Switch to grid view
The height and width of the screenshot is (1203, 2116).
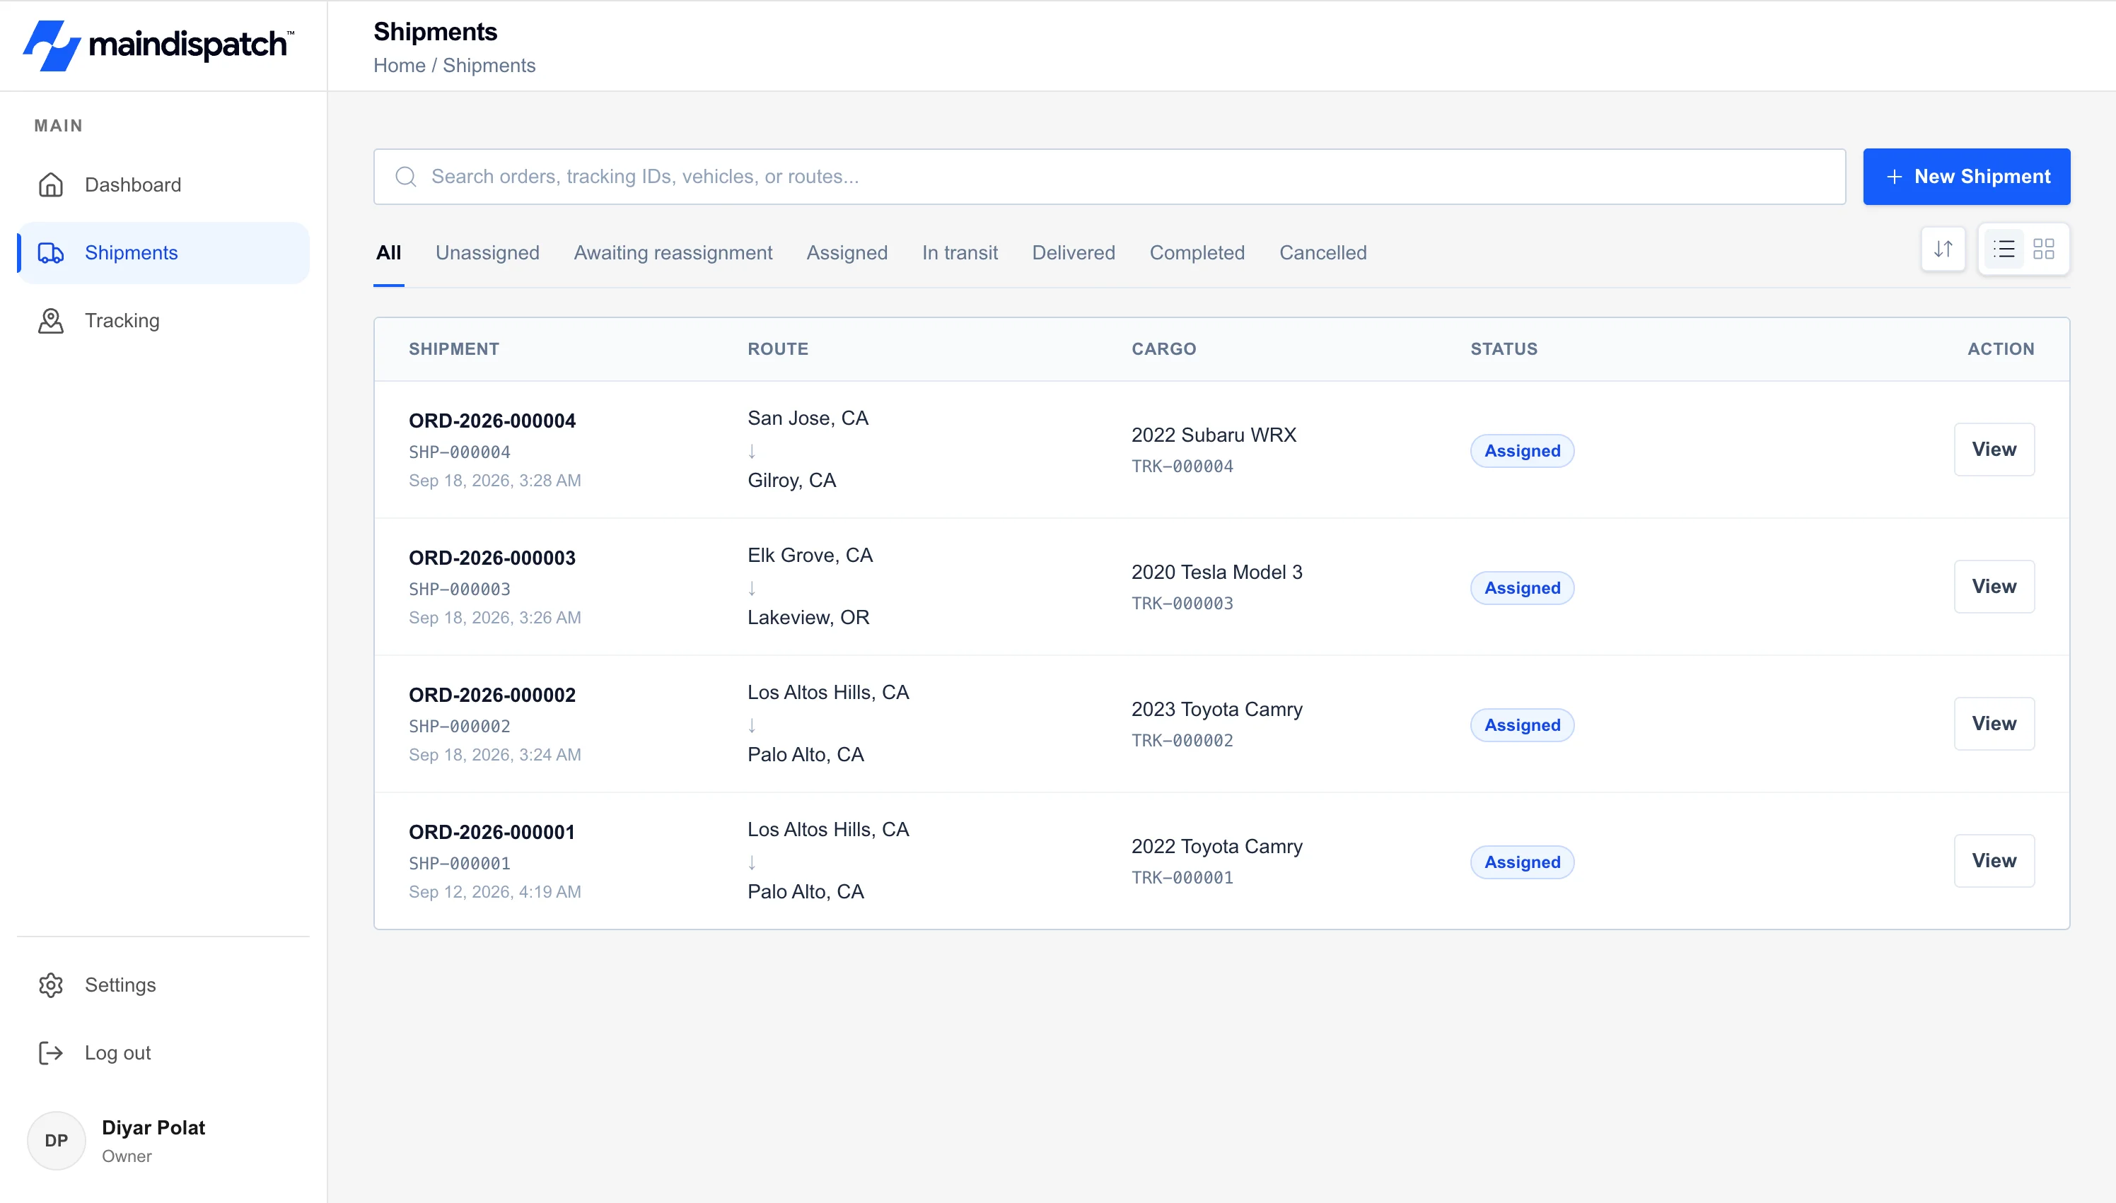pos(2044,249)
